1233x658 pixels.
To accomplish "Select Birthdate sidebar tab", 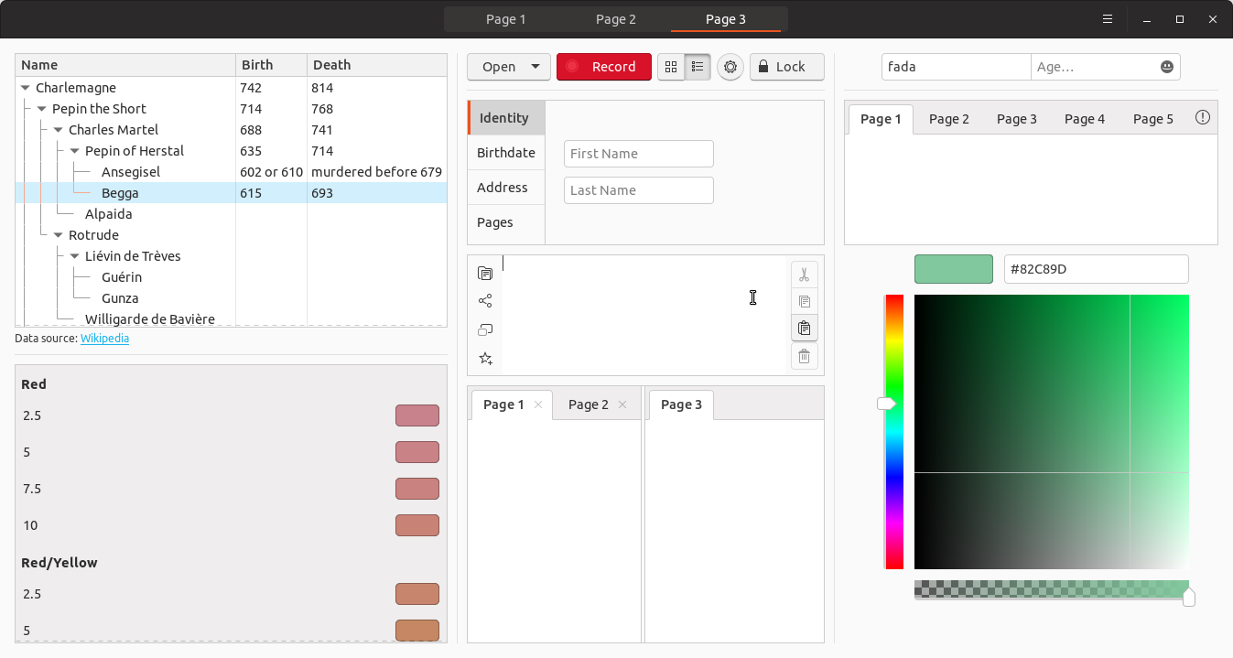I will [x=506, y=153].
